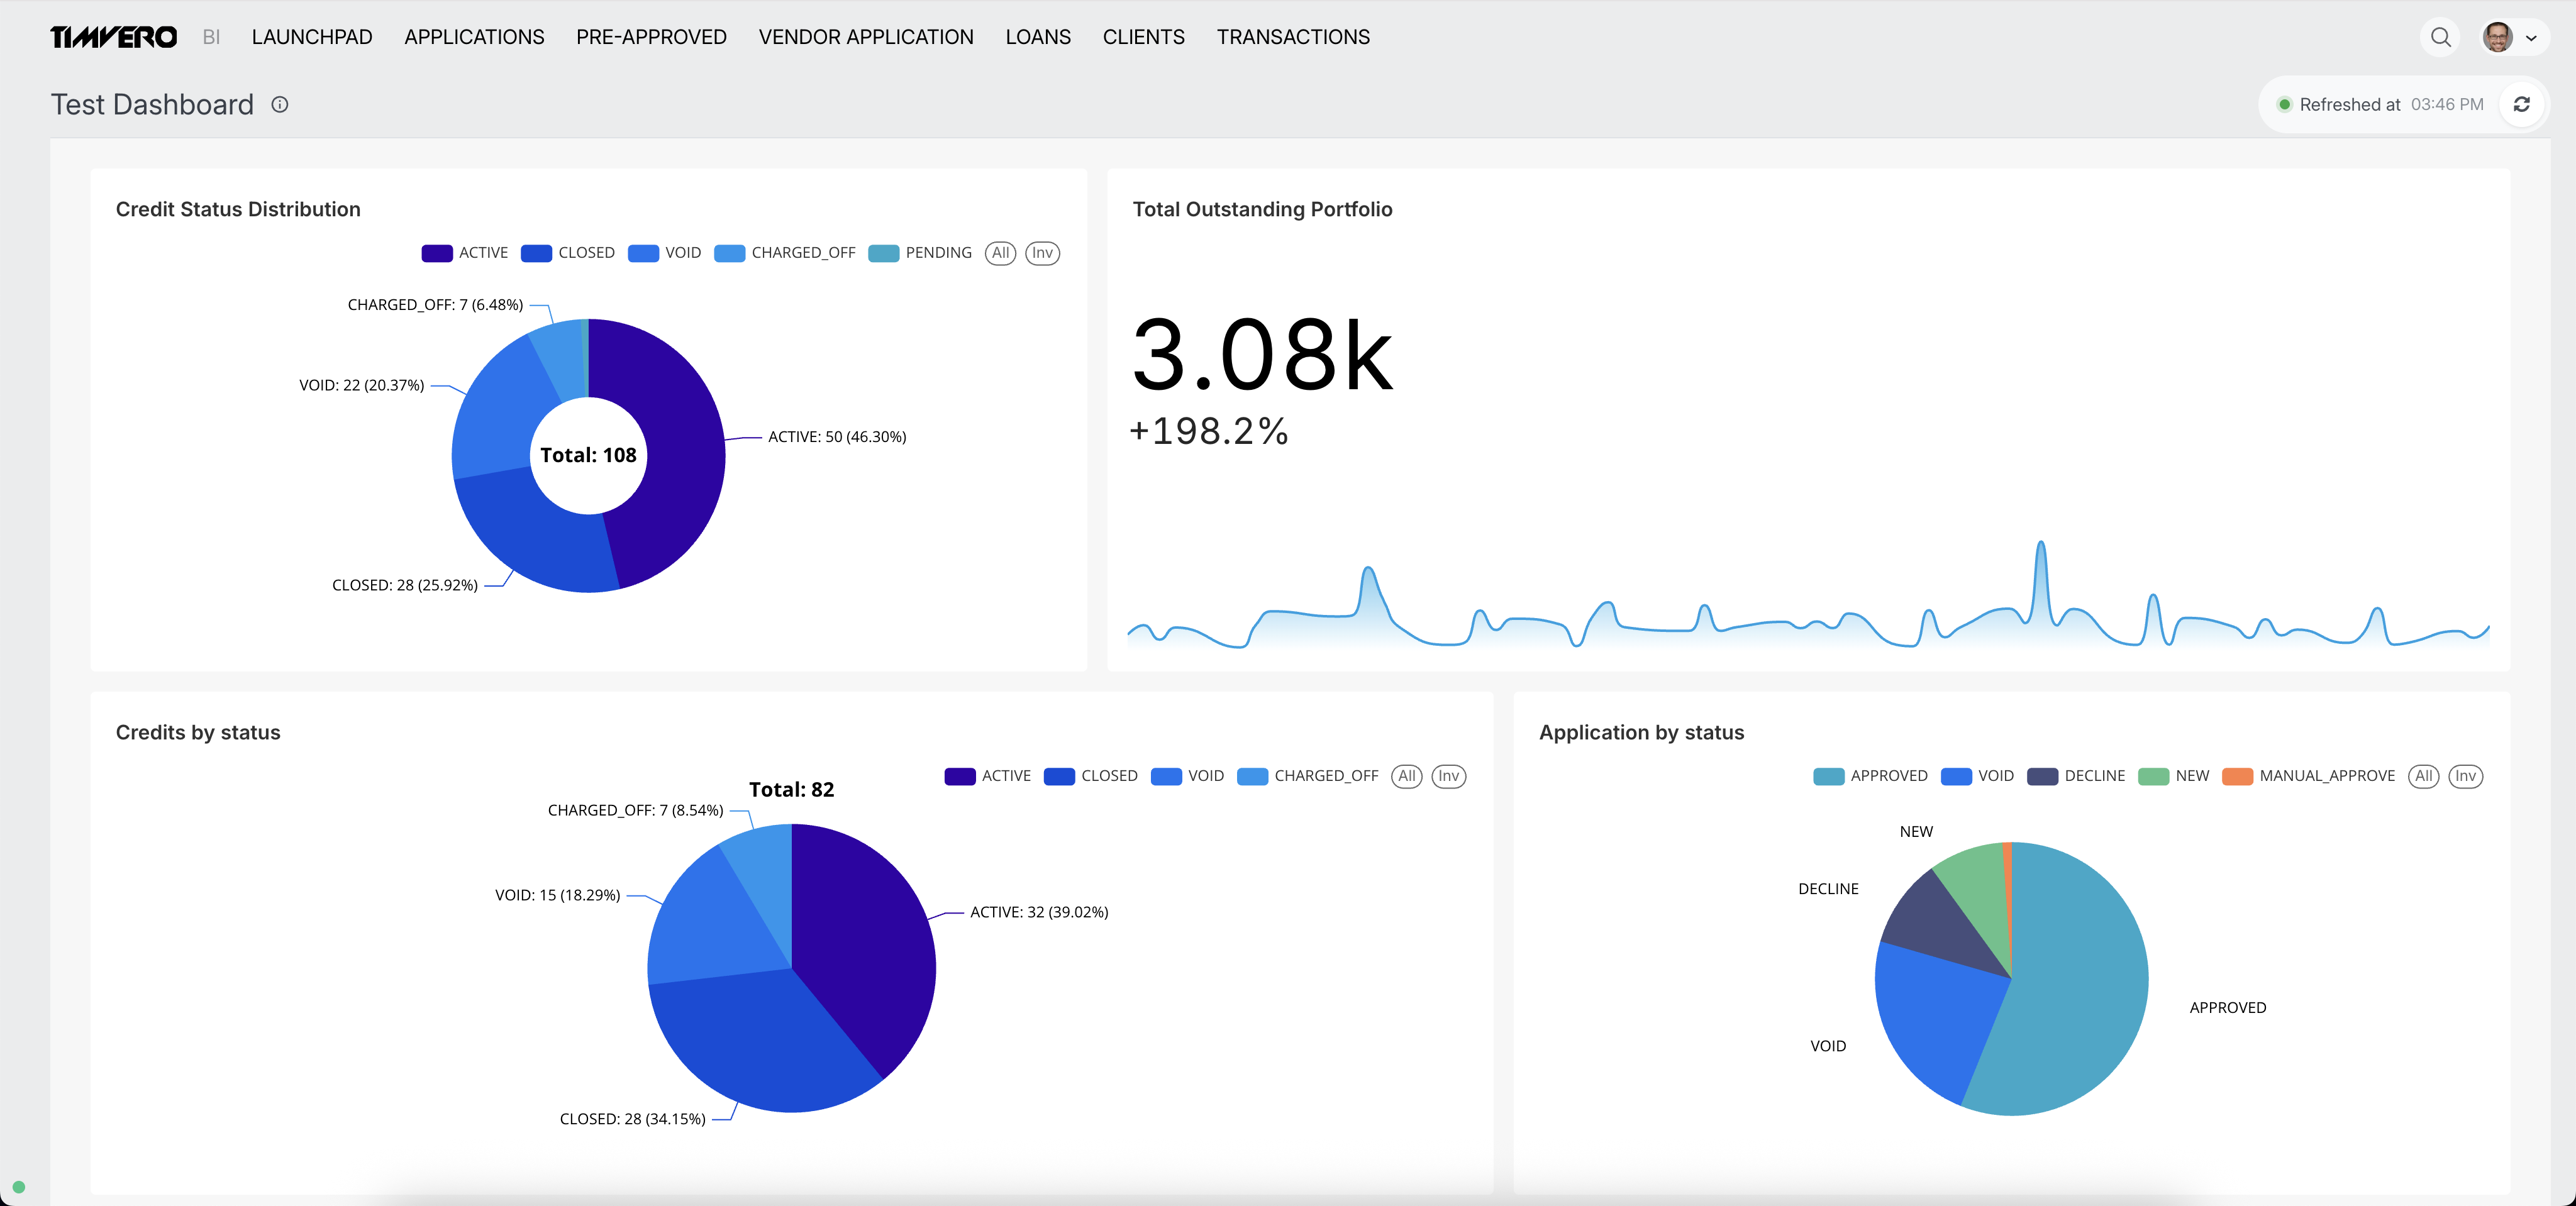Expand the user profile dropdown chevron
The height and width of the screenshot is (1206, 2576).
coord(2531,38)
